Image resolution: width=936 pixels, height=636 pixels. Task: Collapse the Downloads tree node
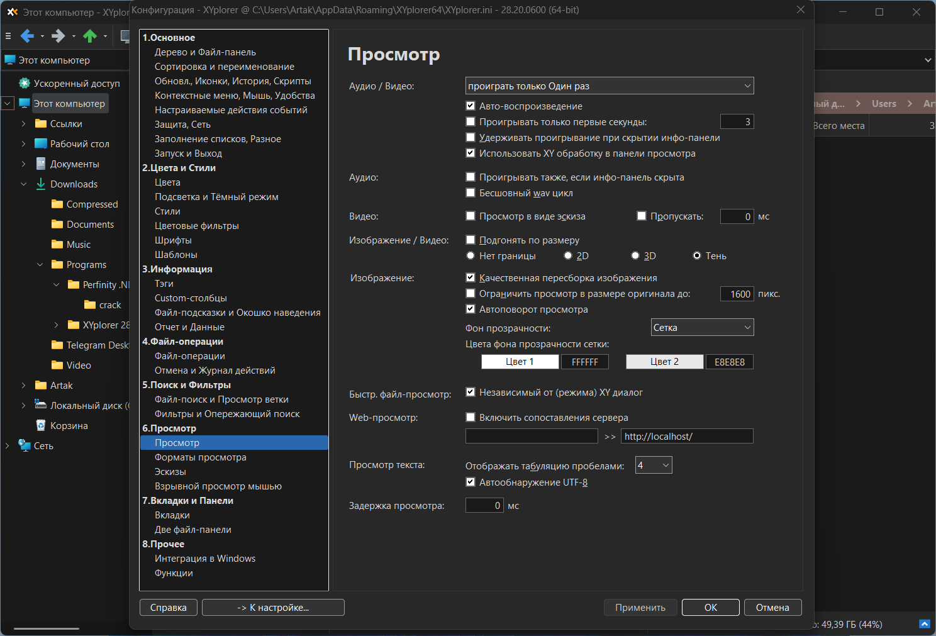(23, 184)
